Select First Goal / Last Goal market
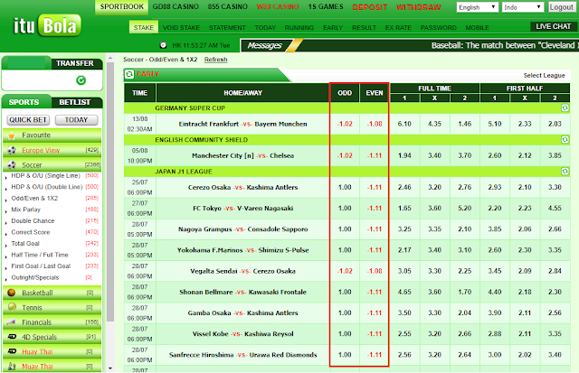The width and height of the screenshot is (579, 373). point(41,266)
